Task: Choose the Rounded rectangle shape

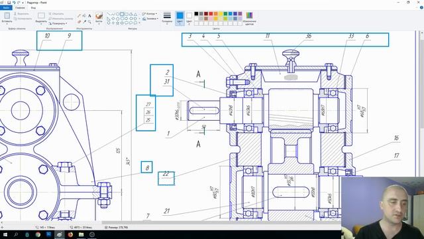Action: pos(127,14)
